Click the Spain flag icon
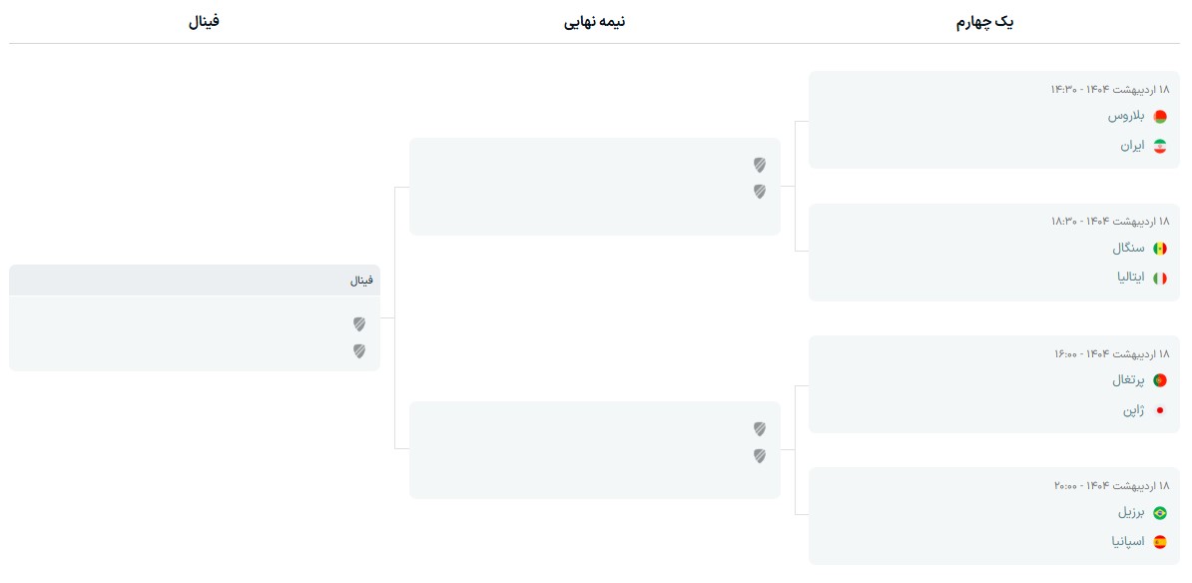Viewport: 1192px width, 583px height. click(x=1159, y=543)
